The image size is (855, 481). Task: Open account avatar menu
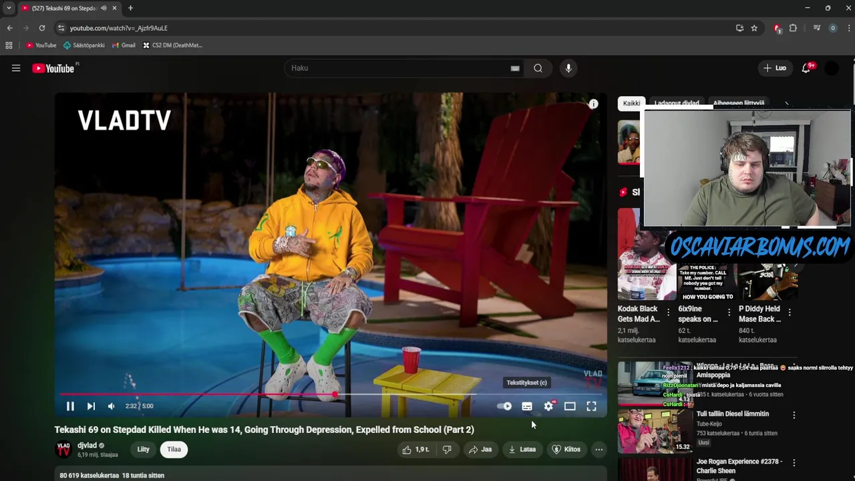(x=832, y=68)
